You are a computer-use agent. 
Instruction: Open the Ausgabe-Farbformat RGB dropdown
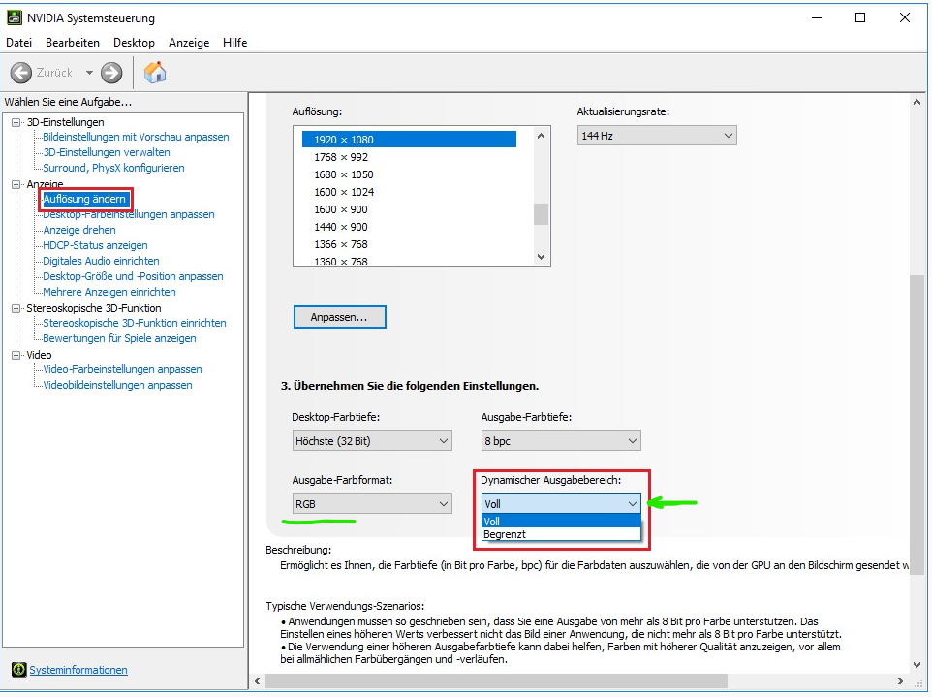tap(372, 504)
